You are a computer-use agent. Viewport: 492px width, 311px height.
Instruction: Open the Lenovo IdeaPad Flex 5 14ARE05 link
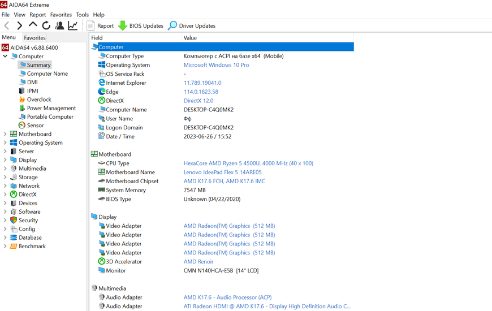click(222, 172)
